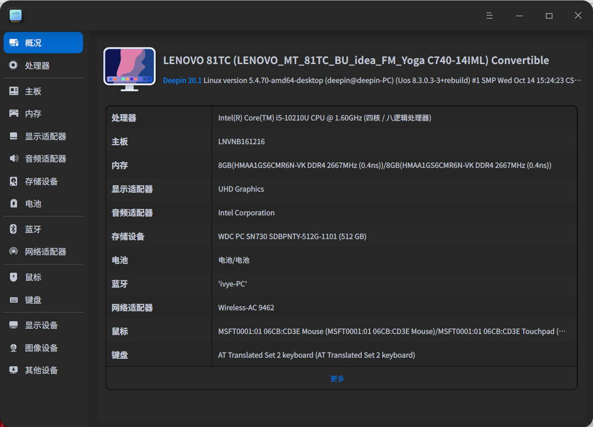593x427 pixels.
Task: Click the AT Translated Set 2 keyboard value
Action: (x=316, y=355)
